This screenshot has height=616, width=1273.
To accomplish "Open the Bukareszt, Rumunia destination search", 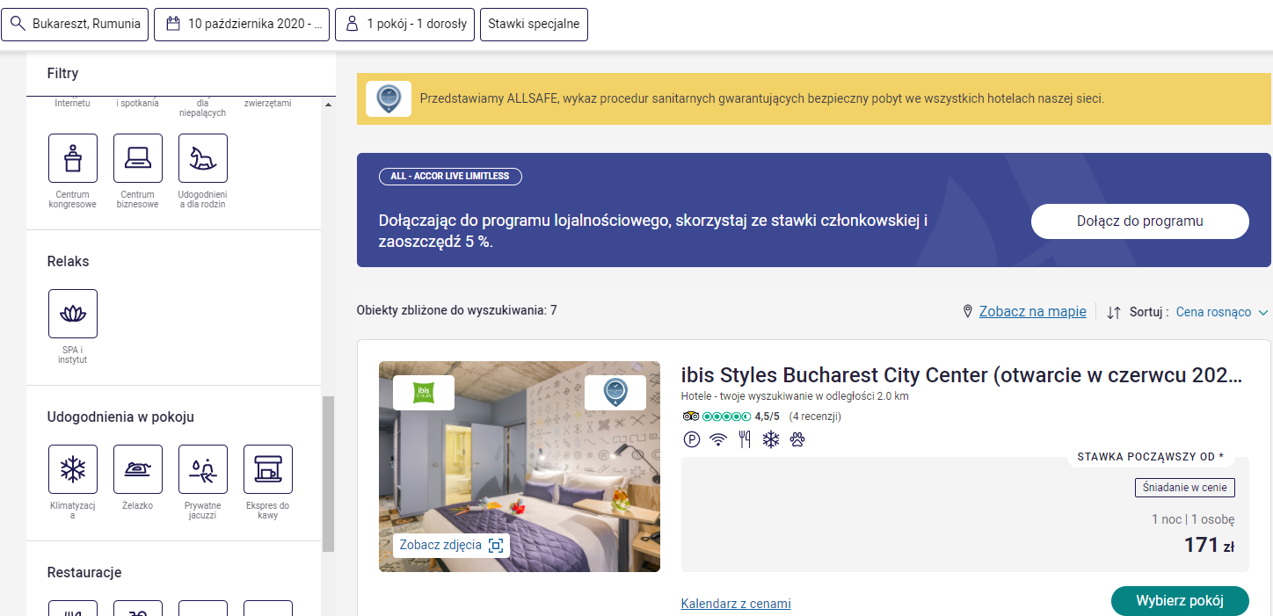I will click(x=75, y=24).
